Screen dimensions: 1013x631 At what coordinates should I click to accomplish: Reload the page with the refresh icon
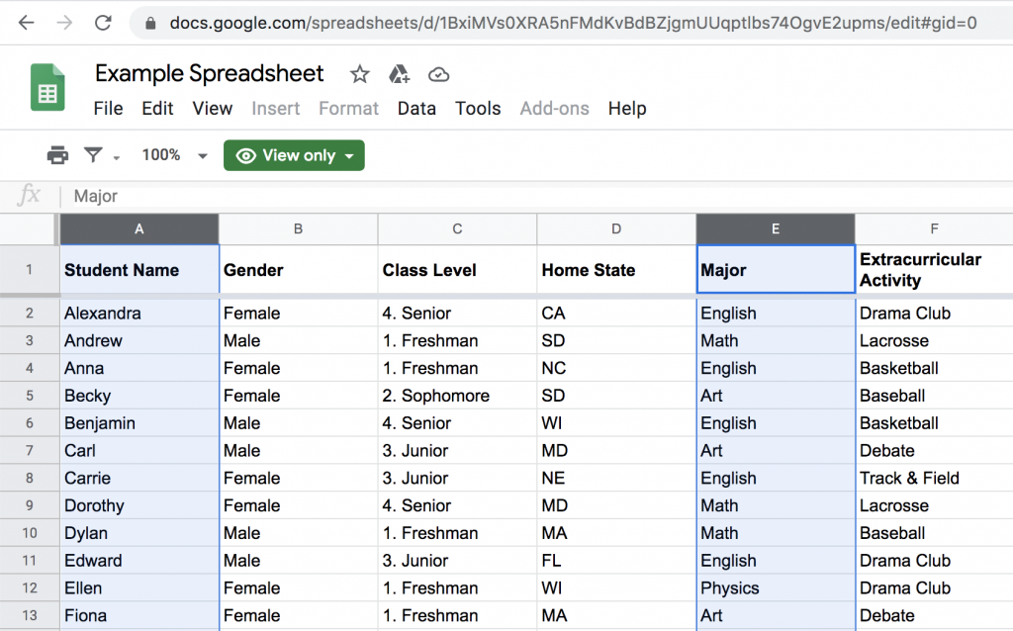[103, 23]
